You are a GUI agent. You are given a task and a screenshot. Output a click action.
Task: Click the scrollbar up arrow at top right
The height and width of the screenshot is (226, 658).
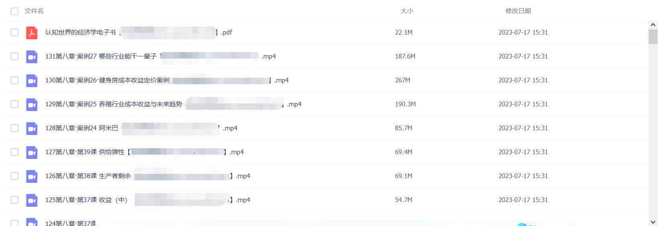(653, 25)
